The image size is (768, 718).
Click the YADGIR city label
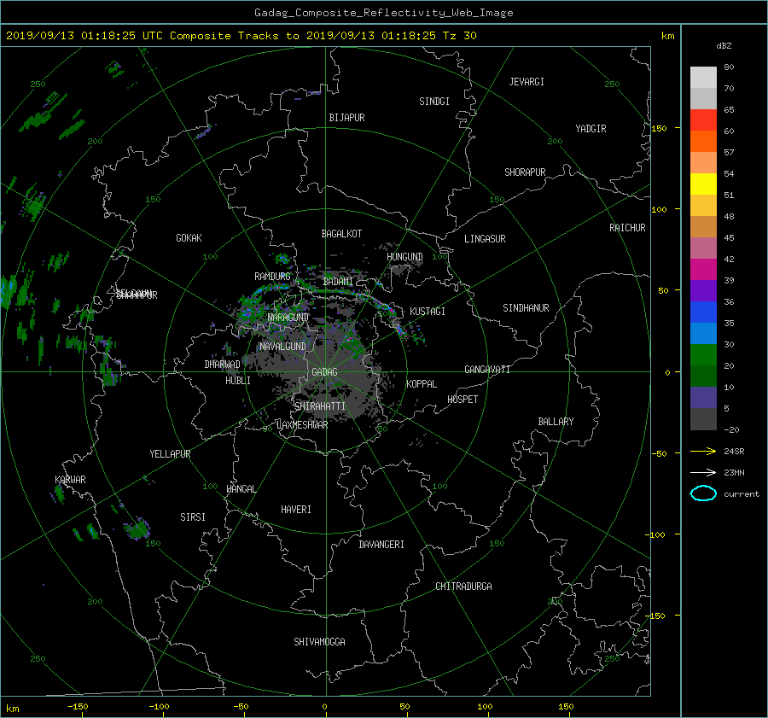tap(591, 129)
